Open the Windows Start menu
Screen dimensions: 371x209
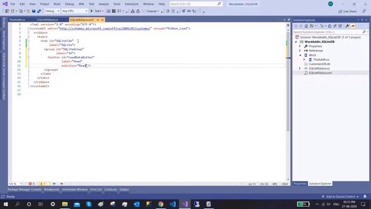[5, 204]
